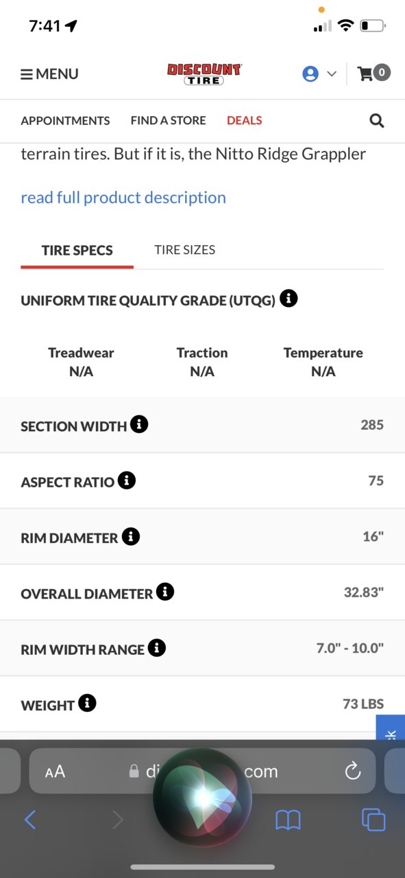The image size is (405, 878).
Task: Tap the Discount Tire logo
Action: (204, 74)
